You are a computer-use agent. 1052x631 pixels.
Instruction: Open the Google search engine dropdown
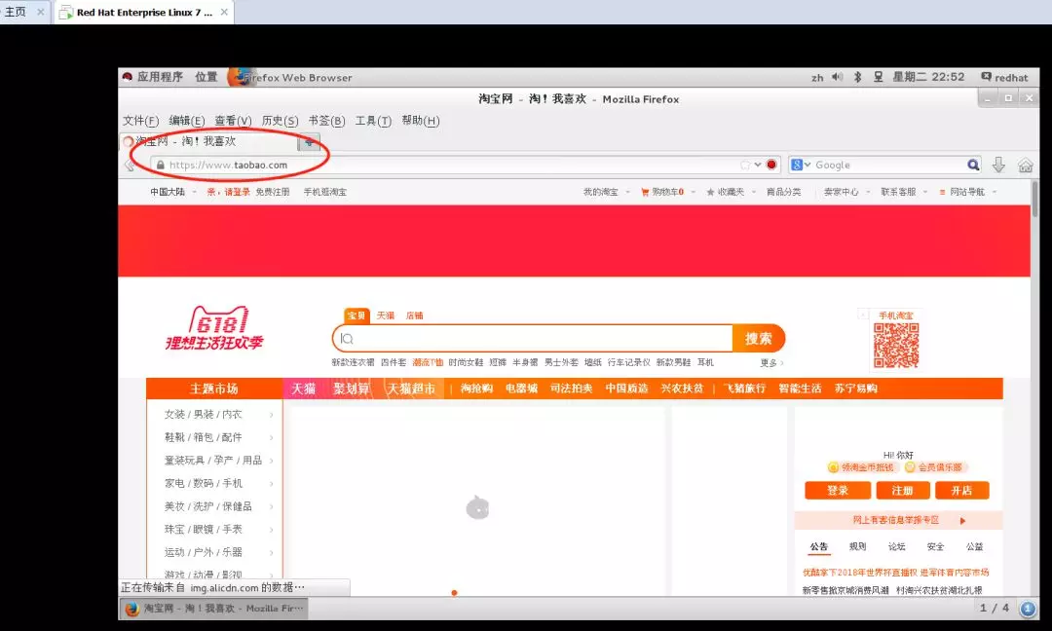[801, 165]
